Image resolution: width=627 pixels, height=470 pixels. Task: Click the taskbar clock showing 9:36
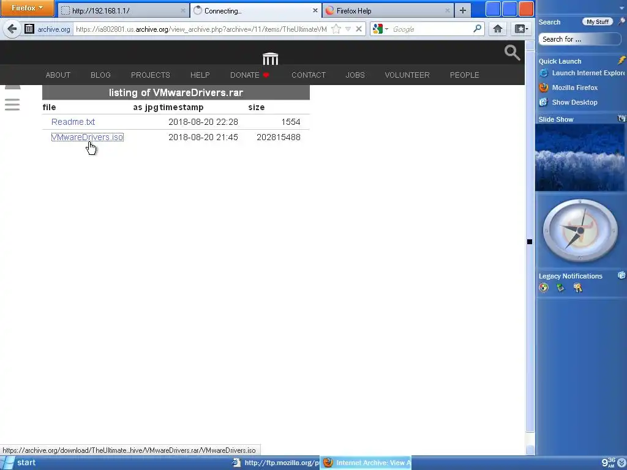(609, 463)
